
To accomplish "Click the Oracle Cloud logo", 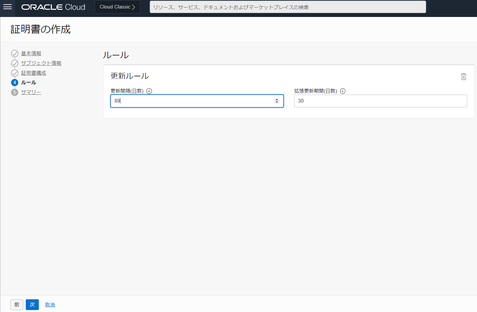I will 53,7.
